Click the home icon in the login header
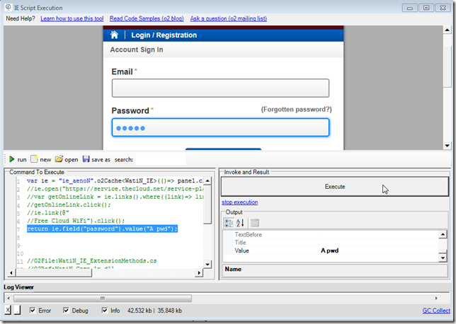Viewport: 456px width, 324px height. 114,35
